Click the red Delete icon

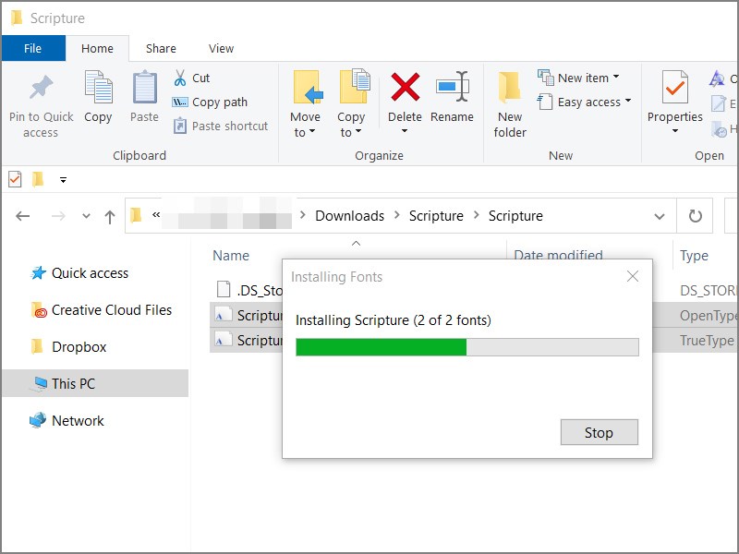pos(405,87)
